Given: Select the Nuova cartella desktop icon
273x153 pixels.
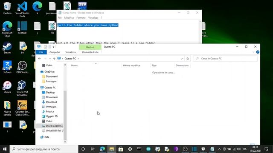Looking at the screenshot, I should [7, 108].
